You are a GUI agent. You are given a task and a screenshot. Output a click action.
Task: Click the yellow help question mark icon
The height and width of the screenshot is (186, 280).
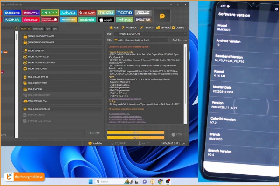tap(162, 16)
